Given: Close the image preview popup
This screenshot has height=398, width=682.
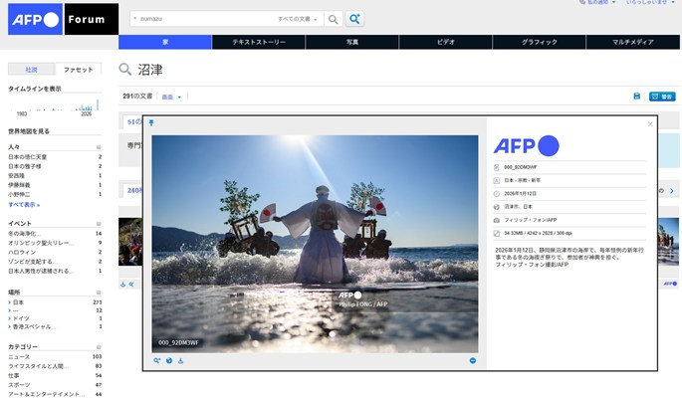Looking at the screenshot, I should click(x=650, y=124).
